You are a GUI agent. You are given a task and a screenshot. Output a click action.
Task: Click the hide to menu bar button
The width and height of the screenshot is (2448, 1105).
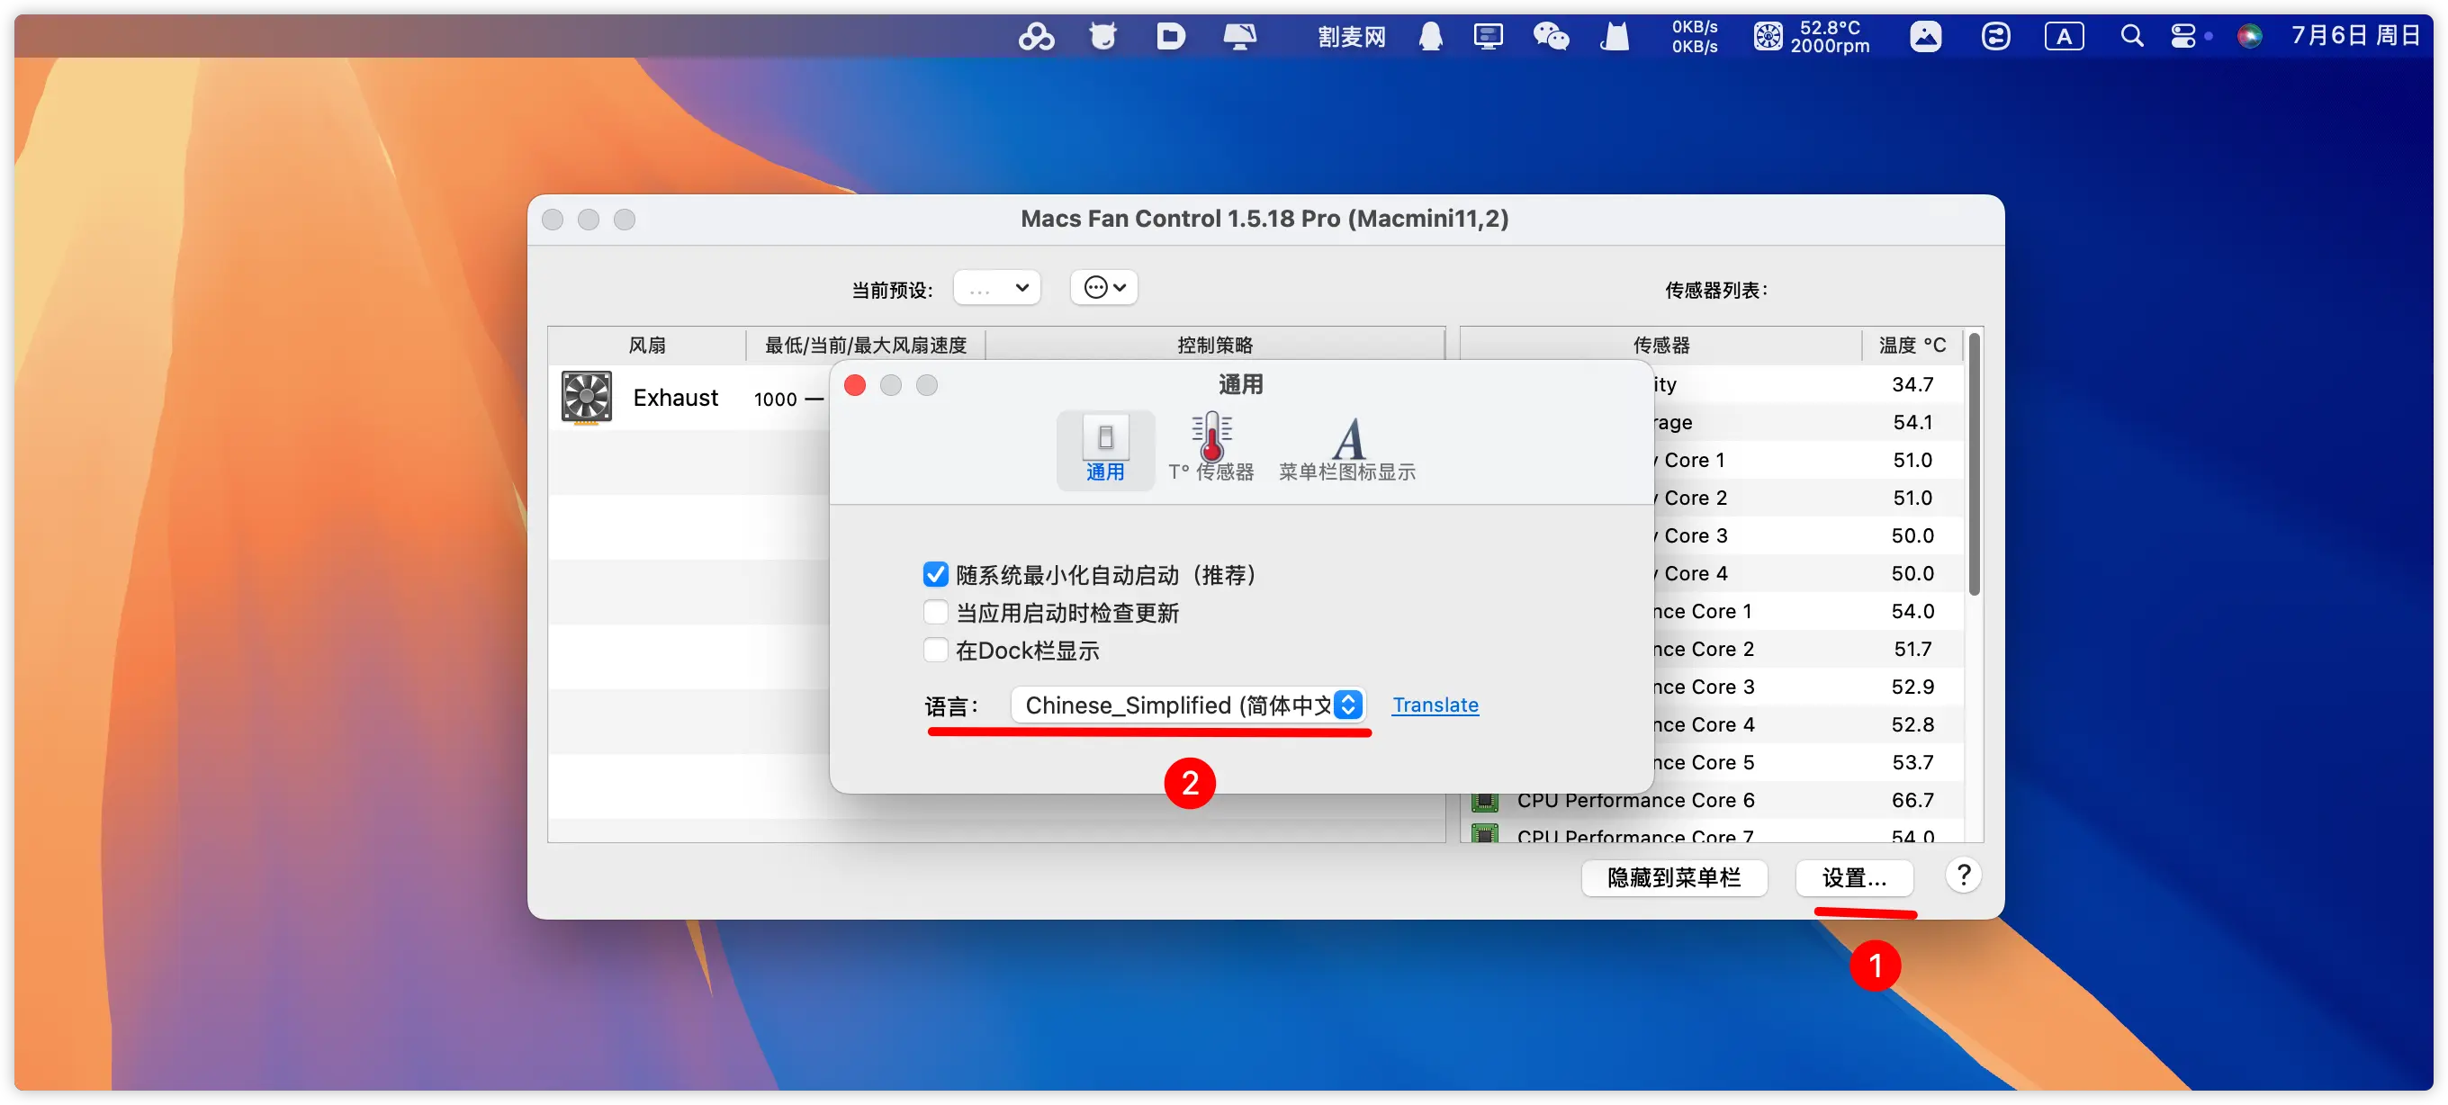point(1673,878)
